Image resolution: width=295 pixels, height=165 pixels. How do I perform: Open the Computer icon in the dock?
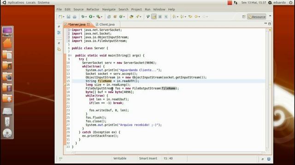[x=7, y=32]
